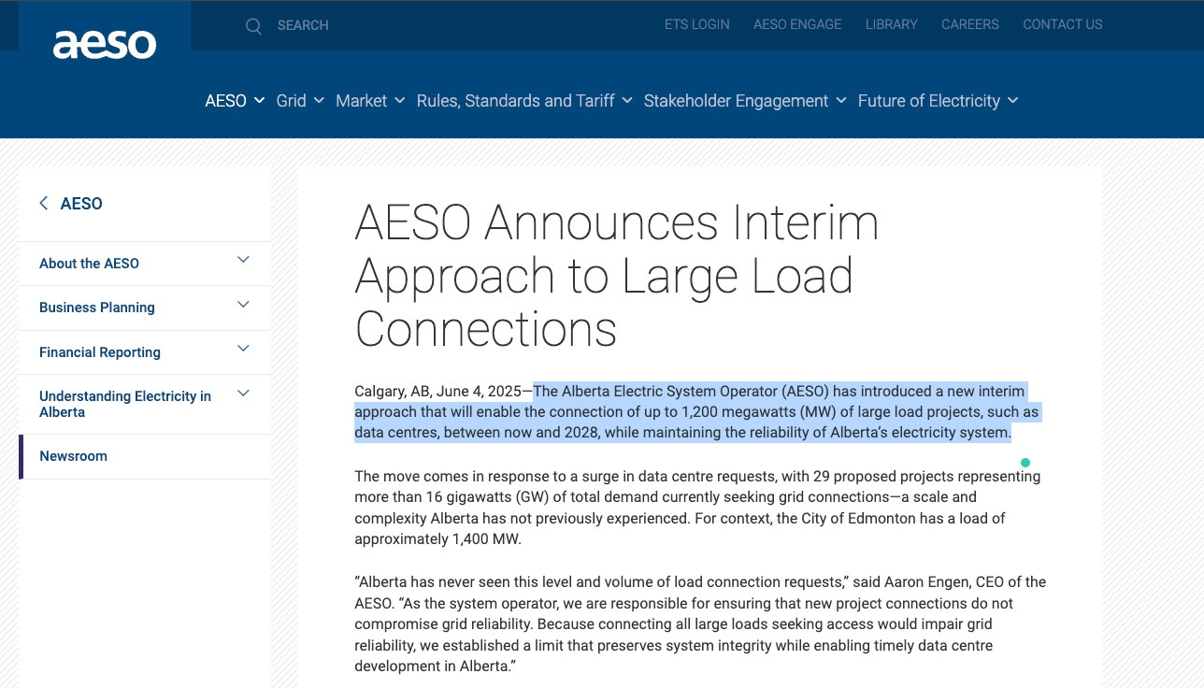Click the chevron beside Rules, Standards and Tariff
The image size is (1204, 688).
click(x=626, y=101)
